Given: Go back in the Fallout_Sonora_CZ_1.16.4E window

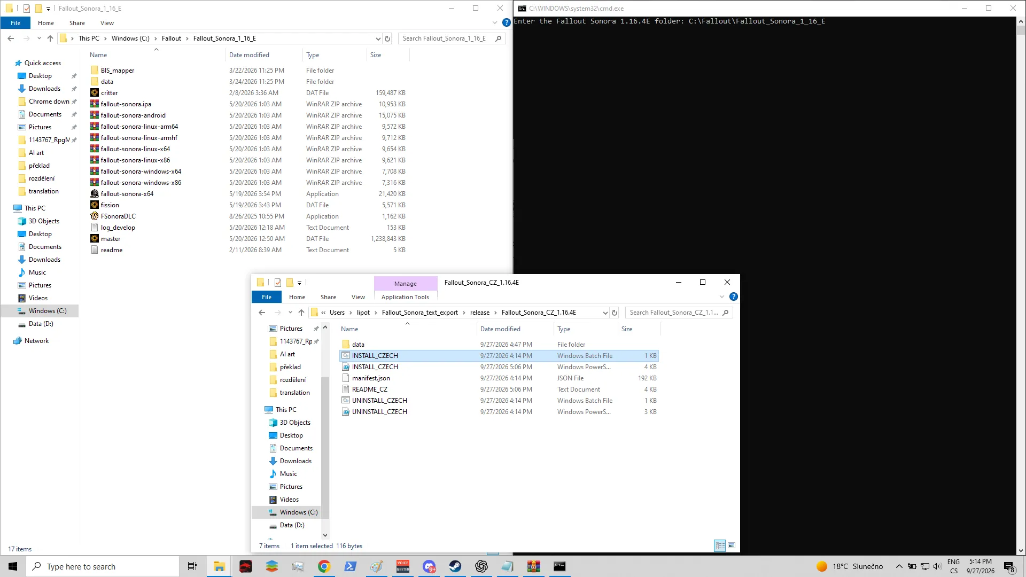Looking at the screenshot, I should [262, 313].
